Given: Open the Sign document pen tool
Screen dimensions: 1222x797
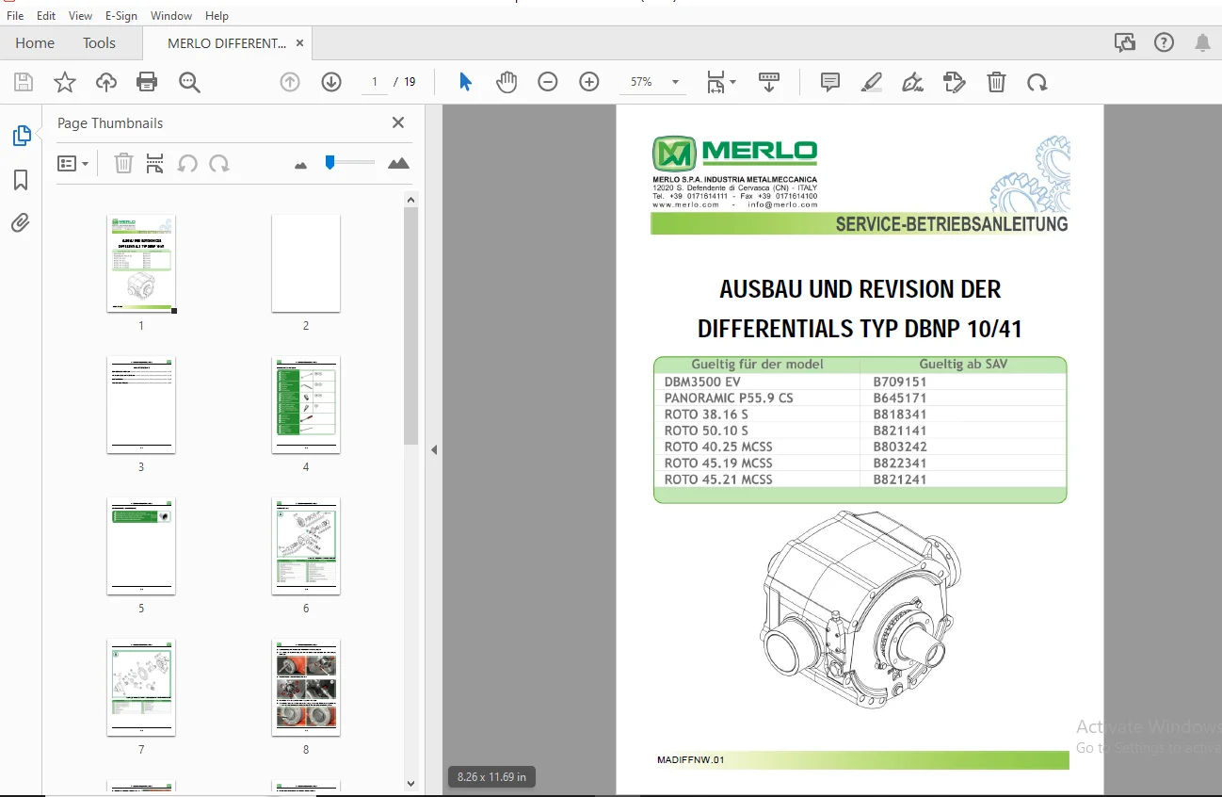Looking at the screenshot, I should point(912,82).
